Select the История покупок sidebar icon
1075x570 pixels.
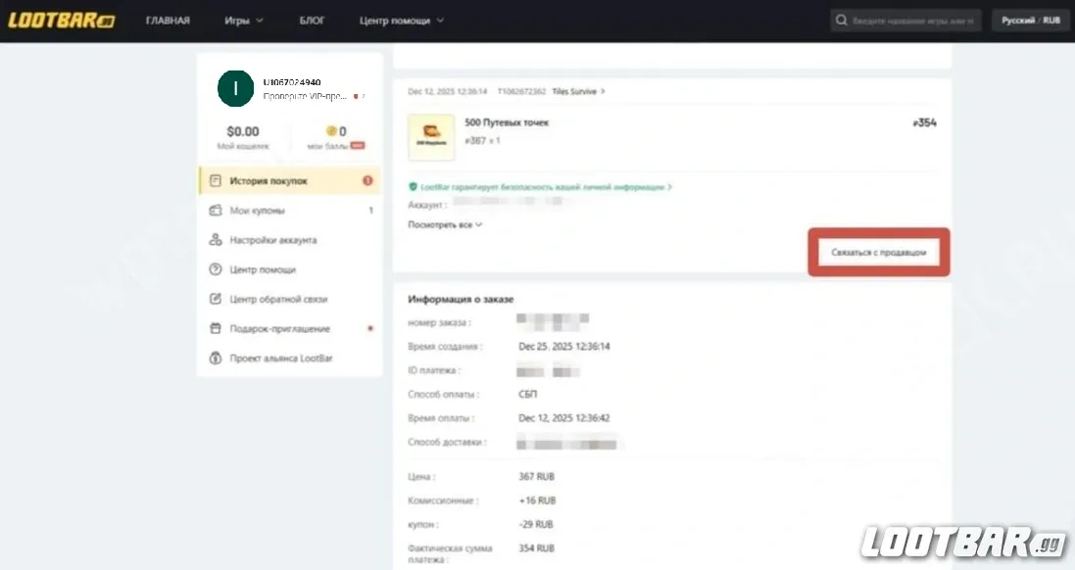(216, 180)
